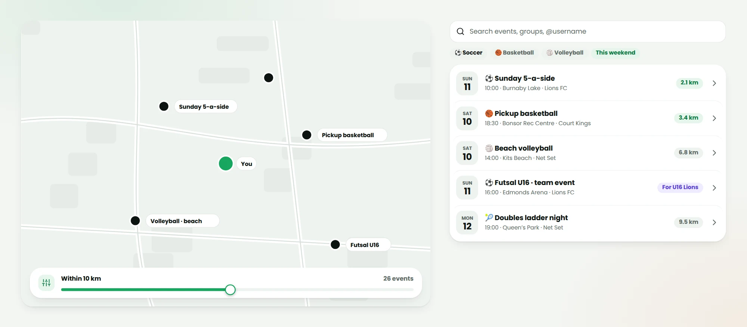Click the SAT 10 date tile for Pickup basketball
Viewport: 747px width, 327px height.
[467, 118]
